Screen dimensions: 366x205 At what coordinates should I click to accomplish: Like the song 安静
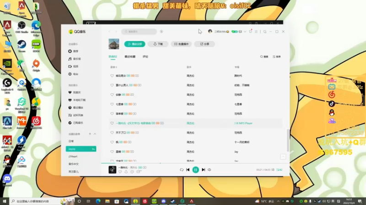coord(112,95)
